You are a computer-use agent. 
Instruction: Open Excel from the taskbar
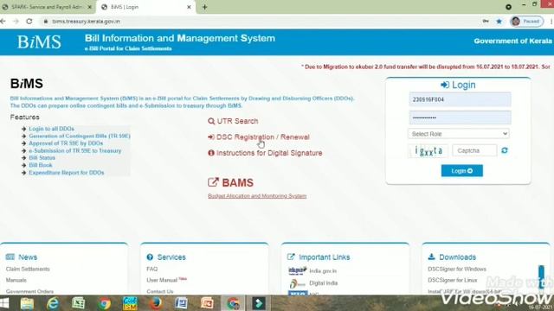coord(79,303)
